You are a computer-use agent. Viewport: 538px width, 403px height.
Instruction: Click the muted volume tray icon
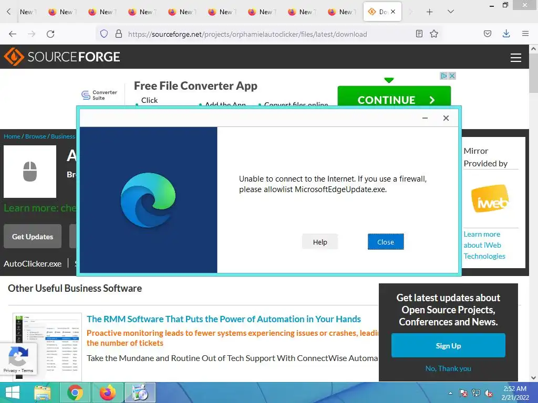coord(489,393)
